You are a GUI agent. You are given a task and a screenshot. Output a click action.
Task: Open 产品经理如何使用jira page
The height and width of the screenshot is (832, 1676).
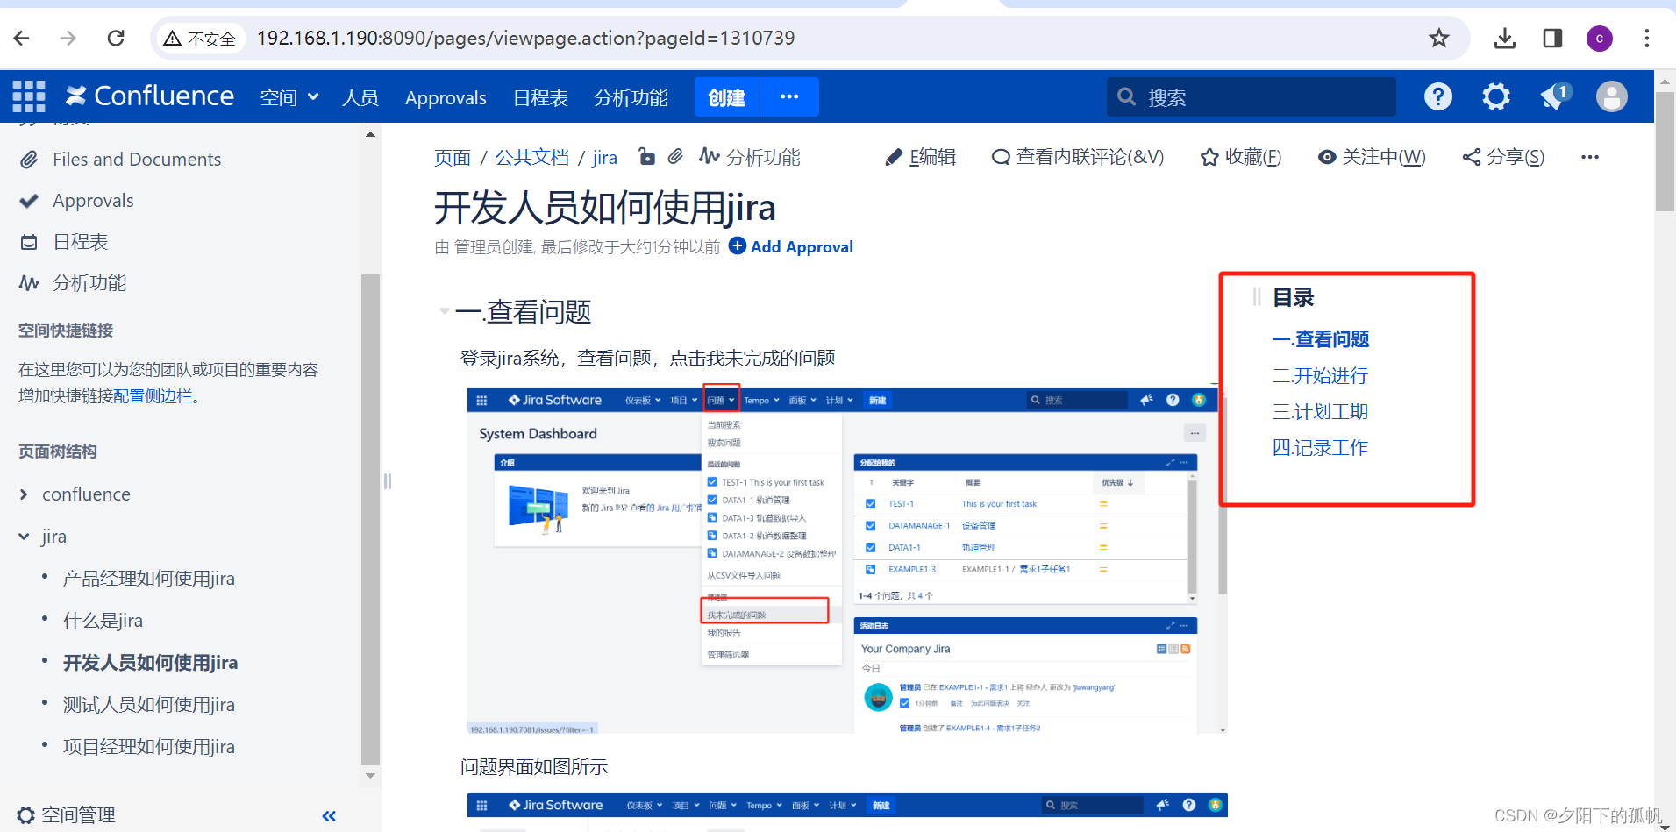pos(149,579)
